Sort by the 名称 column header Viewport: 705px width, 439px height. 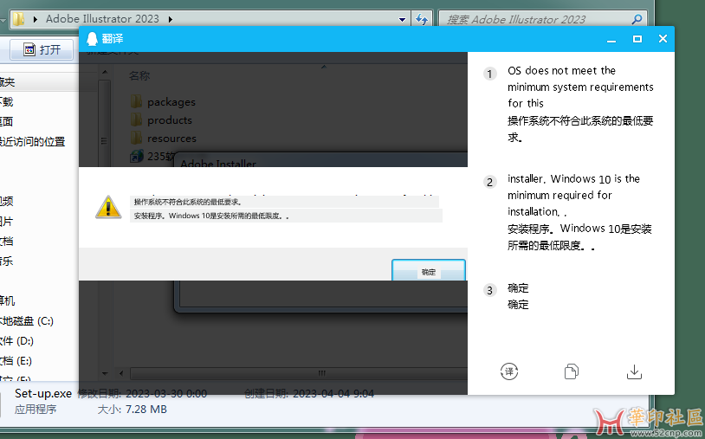pos(140,76)
